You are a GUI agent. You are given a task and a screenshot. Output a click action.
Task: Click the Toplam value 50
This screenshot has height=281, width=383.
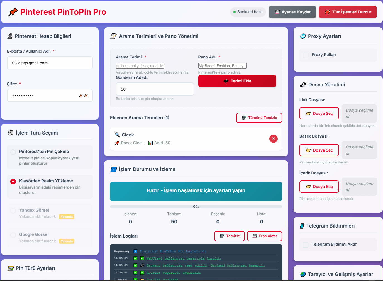pos(174,222)
